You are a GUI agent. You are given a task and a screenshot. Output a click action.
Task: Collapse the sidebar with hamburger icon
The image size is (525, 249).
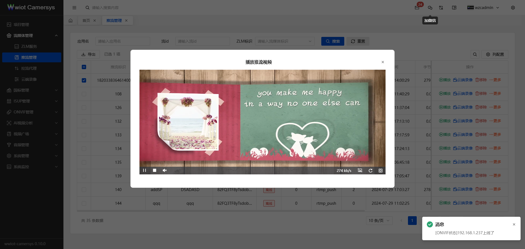(74, 8)
